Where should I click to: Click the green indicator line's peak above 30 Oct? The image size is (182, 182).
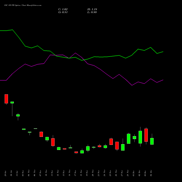(12, 30)
